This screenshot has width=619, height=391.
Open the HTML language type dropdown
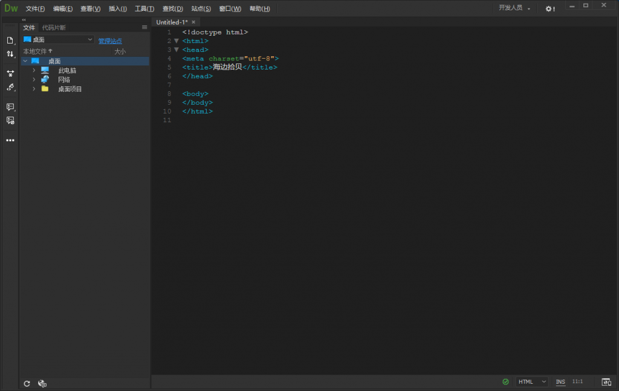pos(532,381)
